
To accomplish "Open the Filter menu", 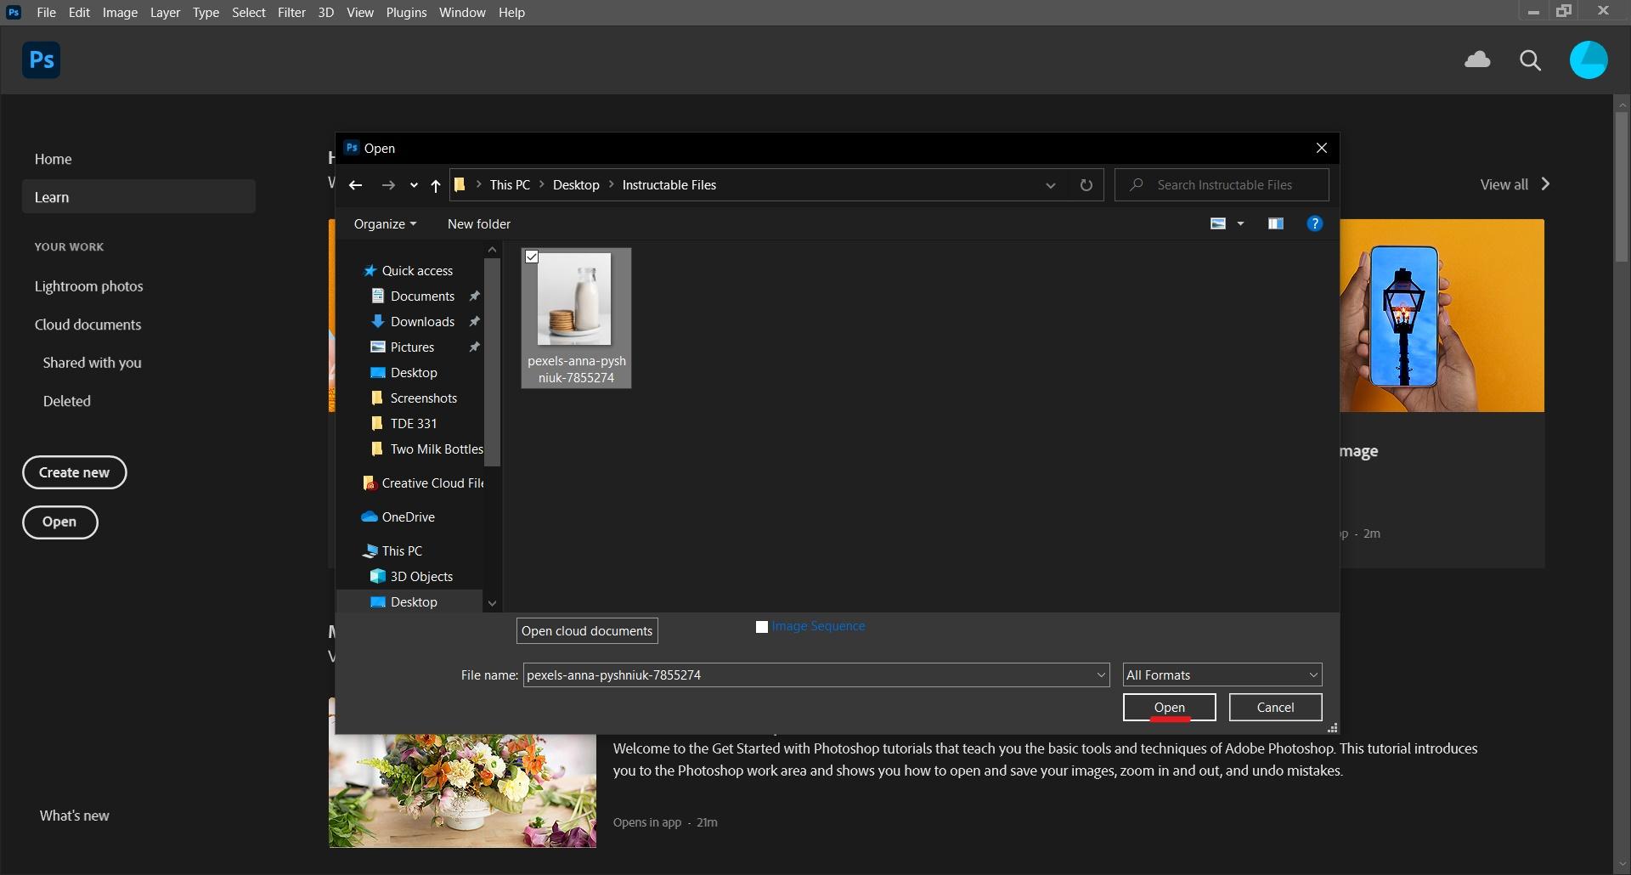I will click(291, 12).
